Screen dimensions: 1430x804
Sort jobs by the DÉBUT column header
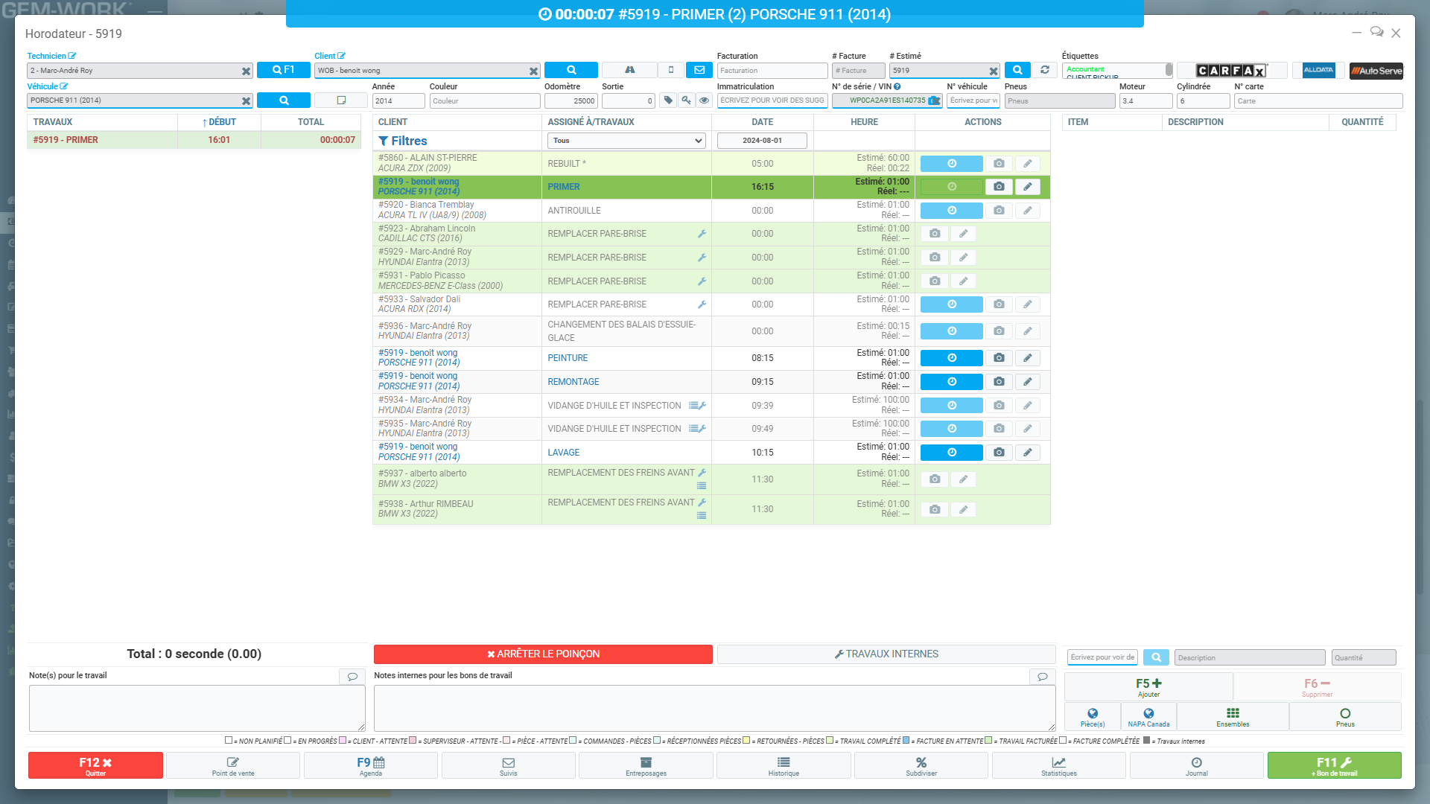click(x=219, y=122)
